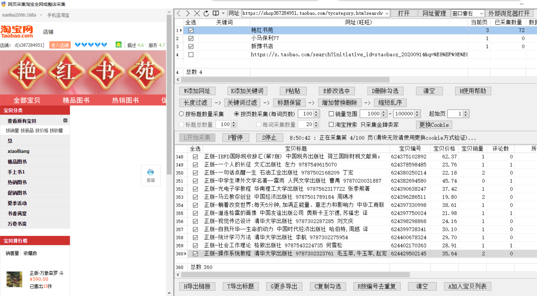Click the green shop badge icon
This screenshot has width=537, height=296.
click(x=118, y=45)
